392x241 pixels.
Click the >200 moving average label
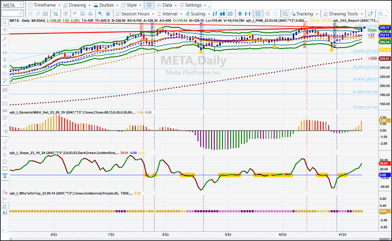tap(372, 59)
